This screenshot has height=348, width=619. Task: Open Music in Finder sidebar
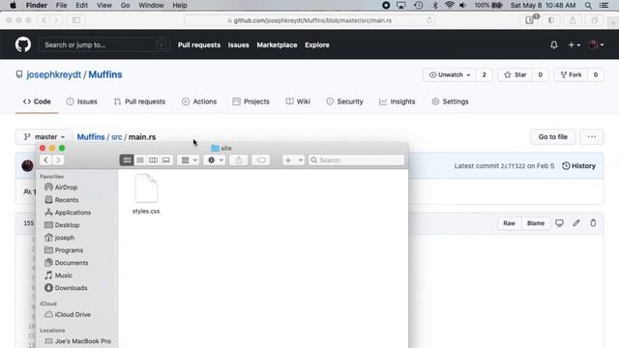58,275
